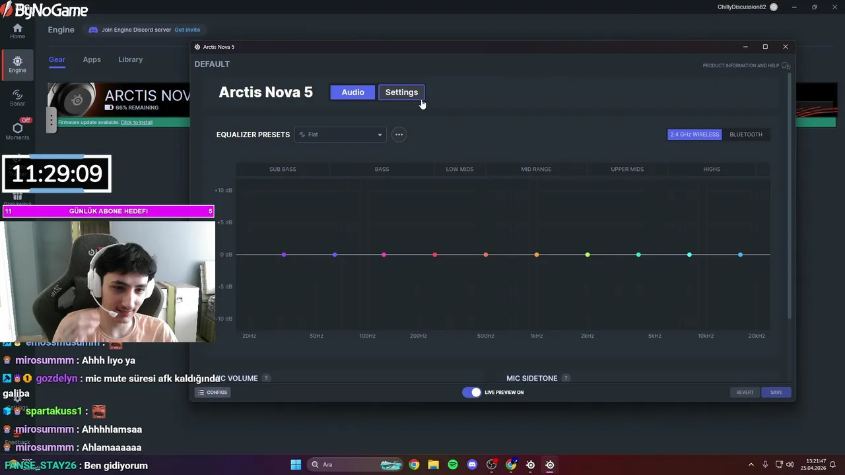Open the notifications bell in the taskbar
This screenshot has width=845, height=475.
(x=833, y=464)
